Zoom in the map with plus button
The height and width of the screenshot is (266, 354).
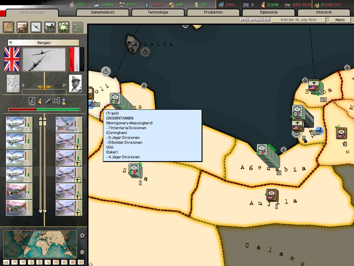tap(82, 236)
